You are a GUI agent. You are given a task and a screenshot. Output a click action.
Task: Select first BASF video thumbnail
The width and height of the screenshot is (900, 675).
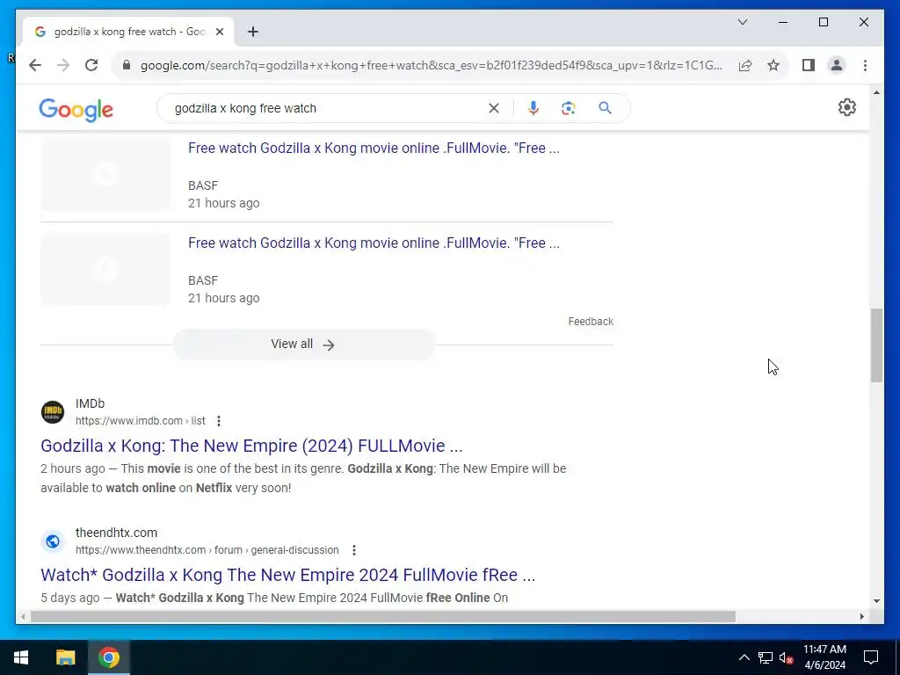(x=105, y=174)
